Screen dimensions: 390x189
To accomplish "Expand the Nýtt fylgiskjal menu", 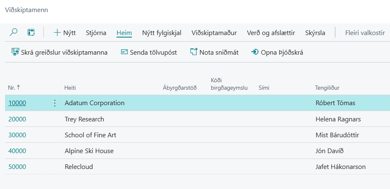I will click(162, 33).
